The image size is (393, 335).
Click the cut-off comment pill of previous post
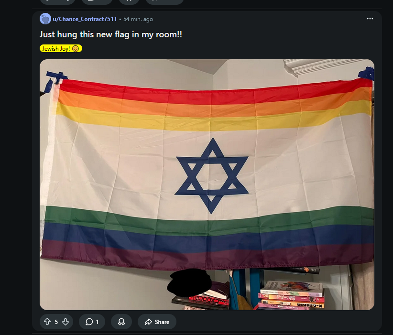(x=97, y=2)
